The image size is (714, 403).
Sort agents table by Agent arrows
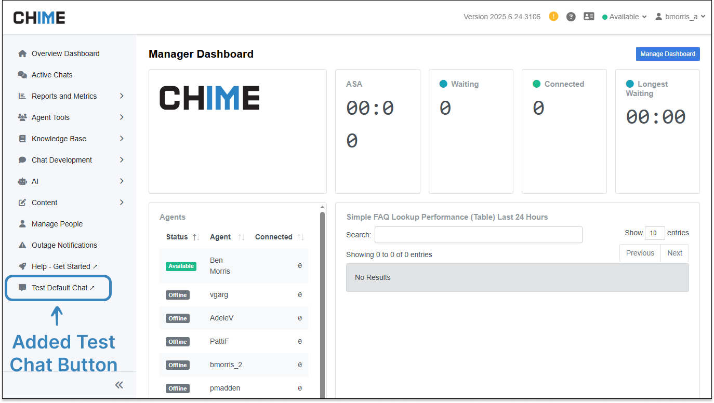241,237
